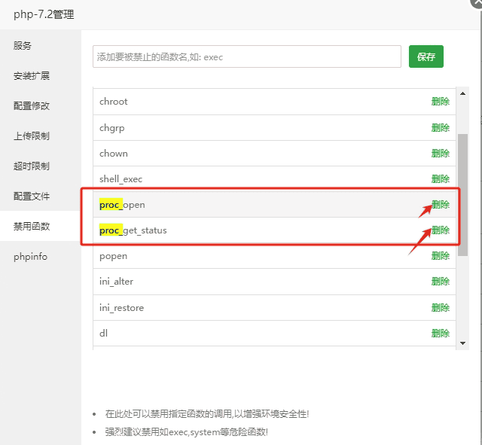This screenshot has height=445, width=482.
Task: Delete the ini_alter entry
Action: (441, 282)
